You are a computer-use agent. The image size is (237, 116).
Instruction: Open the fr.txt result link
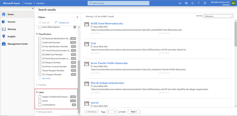coord(94,43)
